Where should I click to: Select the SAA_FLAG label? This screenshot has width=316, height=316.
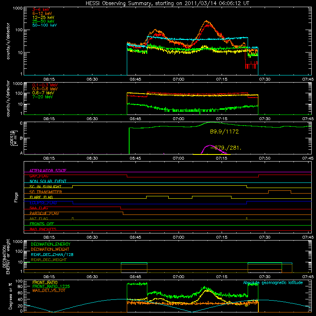(39, 208)
